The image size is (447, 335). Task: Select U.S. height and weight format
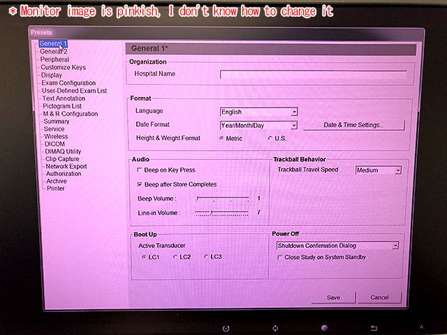[277, 138]
